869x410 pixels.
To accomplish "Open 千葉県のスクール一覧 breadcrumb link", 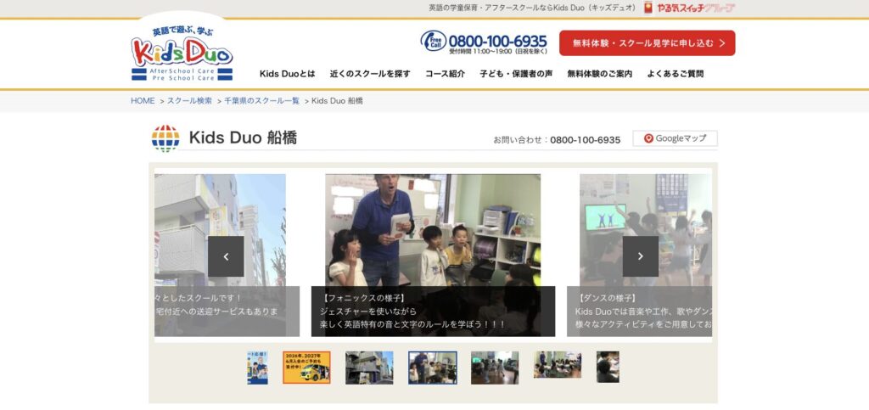I will tap(261, 101).
